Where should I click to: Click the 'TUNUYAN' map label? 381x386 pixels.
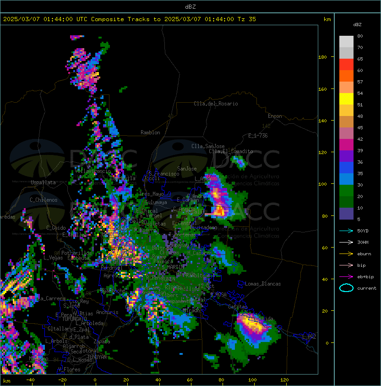[x=97, y=357]
